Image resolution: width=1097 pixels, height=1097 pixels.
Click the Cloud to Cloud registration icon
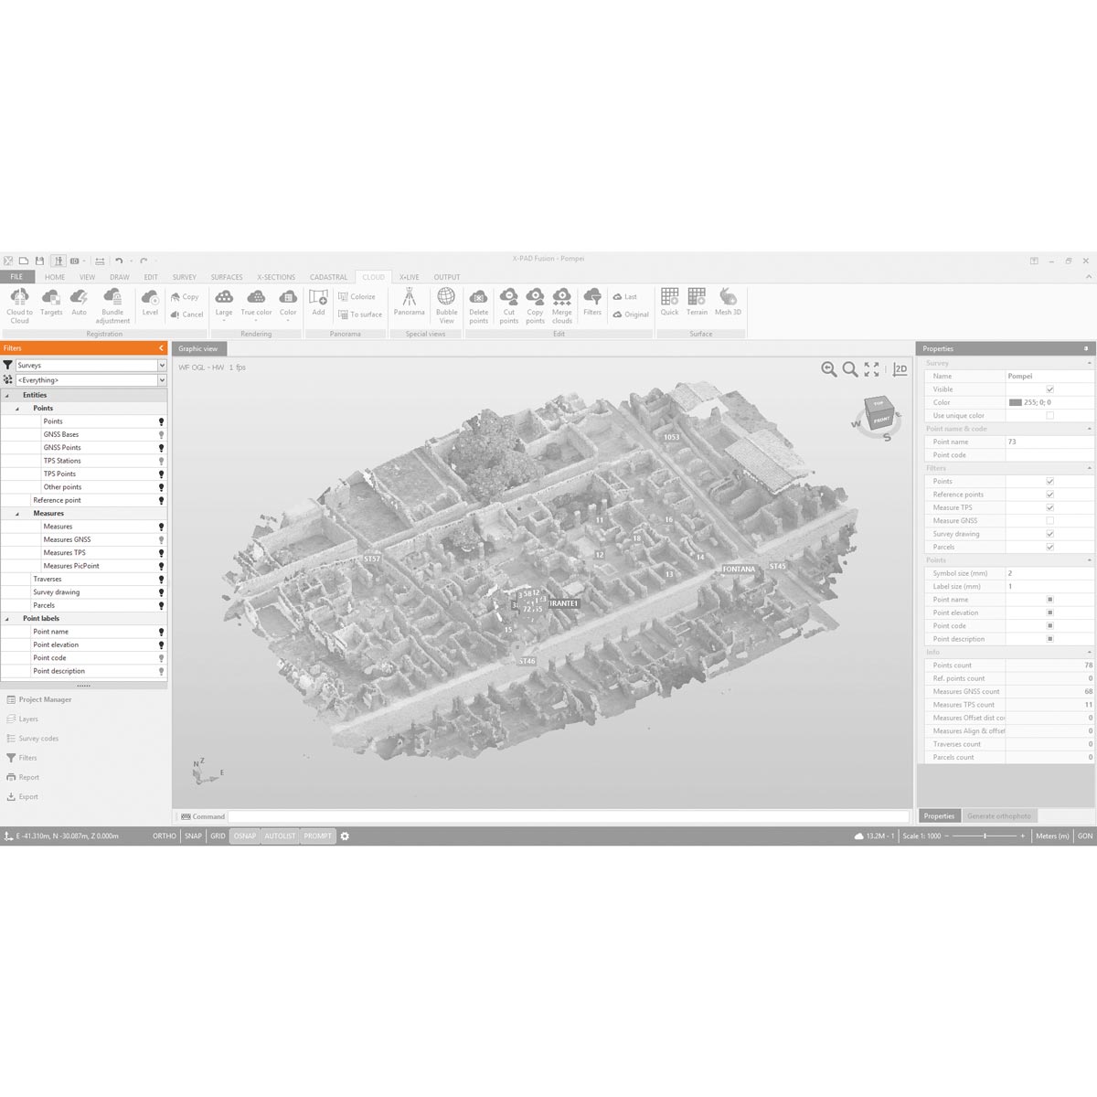(x=19, y=298)
